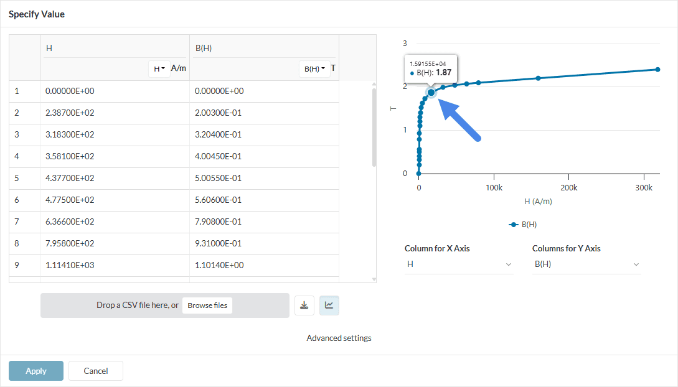Click the table vertical scrollbar
The height and width of the screenshot is (387, 678).
click(x=374, y=128)
